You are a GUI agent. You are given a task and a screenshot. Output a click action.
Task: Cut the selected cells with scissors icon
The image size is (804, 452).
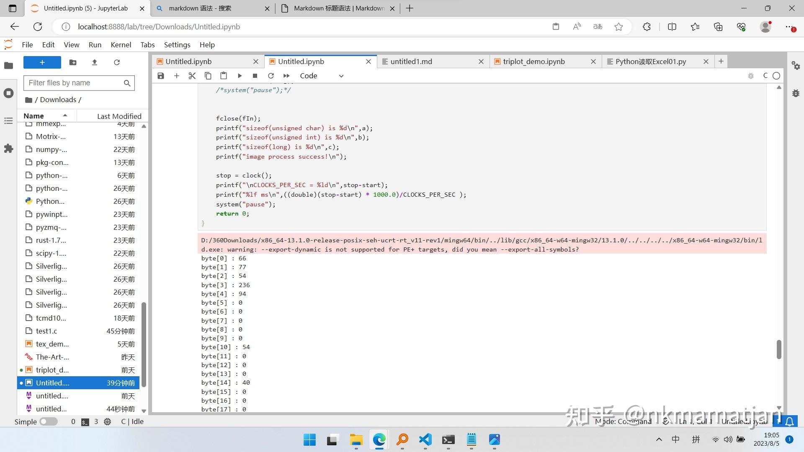(x=192, y=76)
